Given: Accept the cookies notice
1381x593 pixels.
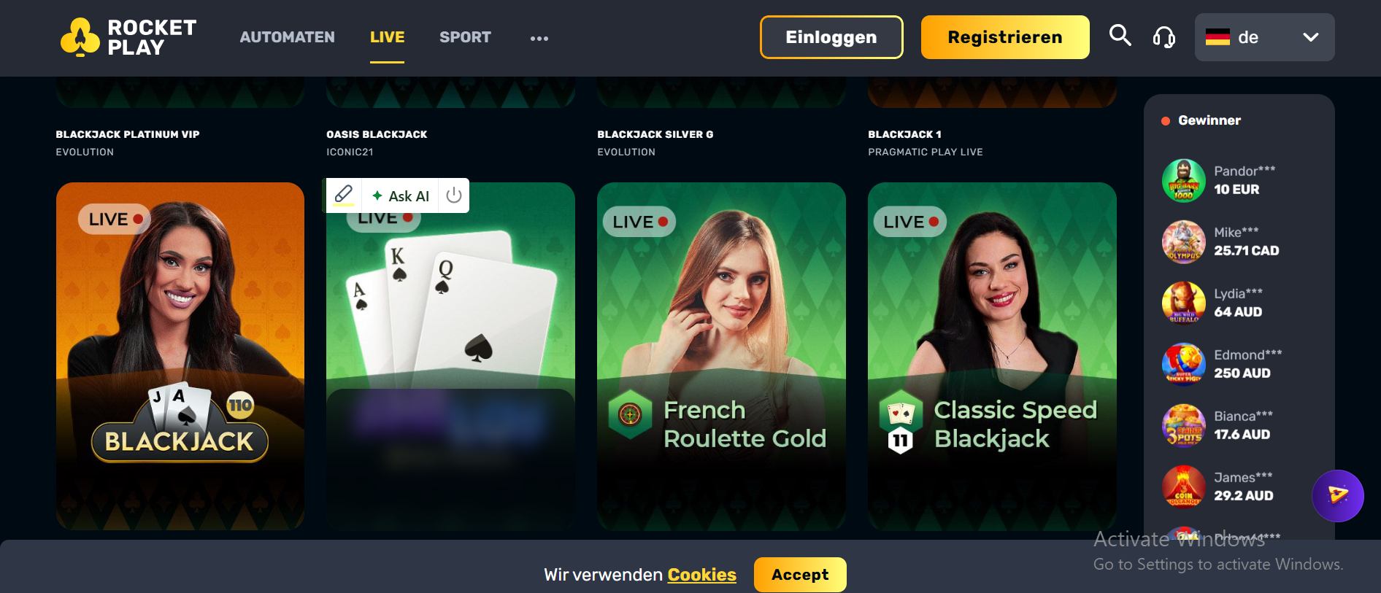Looking at the screenshot, I should [x=800, y=575].
